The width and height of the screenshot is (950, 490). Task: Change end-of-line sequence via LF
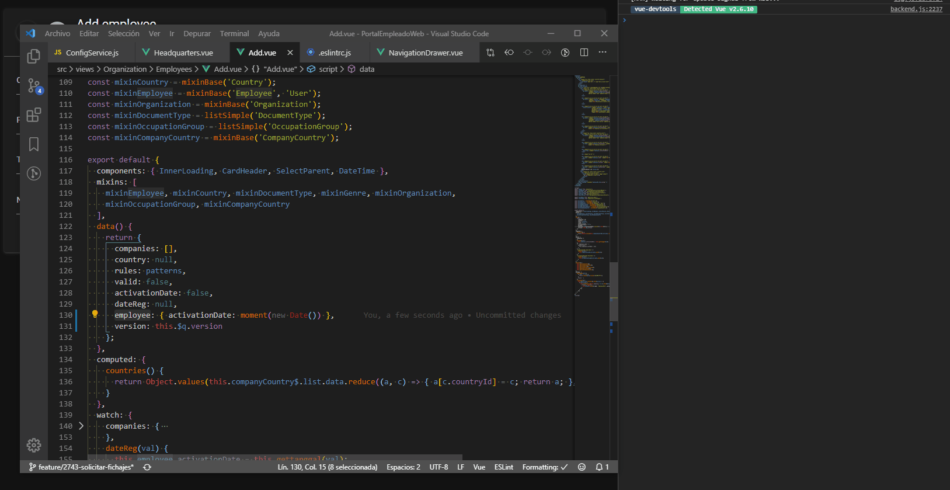[x=461, y=467]
